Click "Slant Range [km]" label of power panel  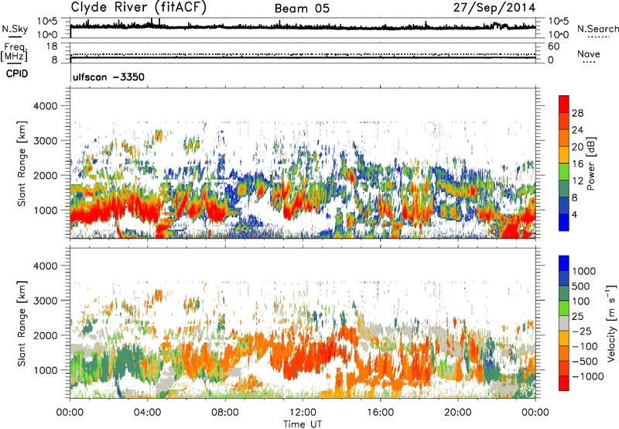[x=22, y=163]
